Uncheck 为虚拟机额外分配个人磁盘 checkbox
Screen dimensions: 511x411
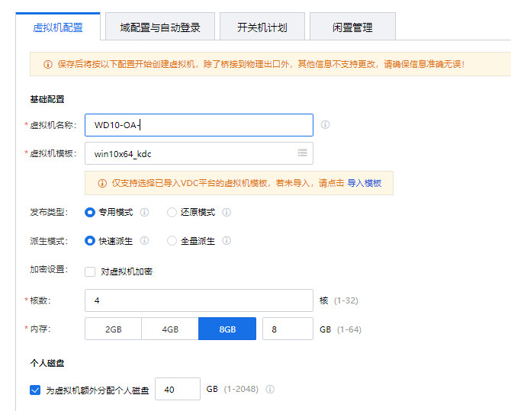point(35,390)
